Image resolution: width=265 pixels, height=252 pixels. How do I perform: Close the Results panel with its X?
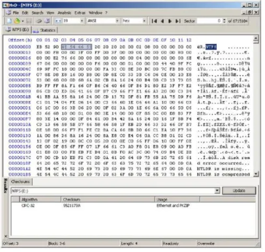click(6, 236)
